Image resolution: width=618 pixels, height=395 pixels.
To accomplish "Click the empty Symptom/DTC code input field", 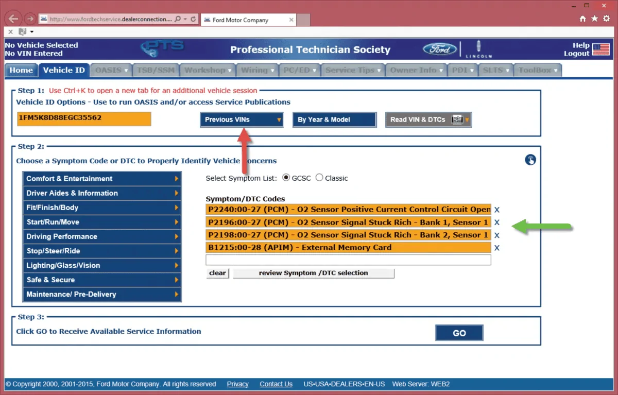I will point(348,260).
